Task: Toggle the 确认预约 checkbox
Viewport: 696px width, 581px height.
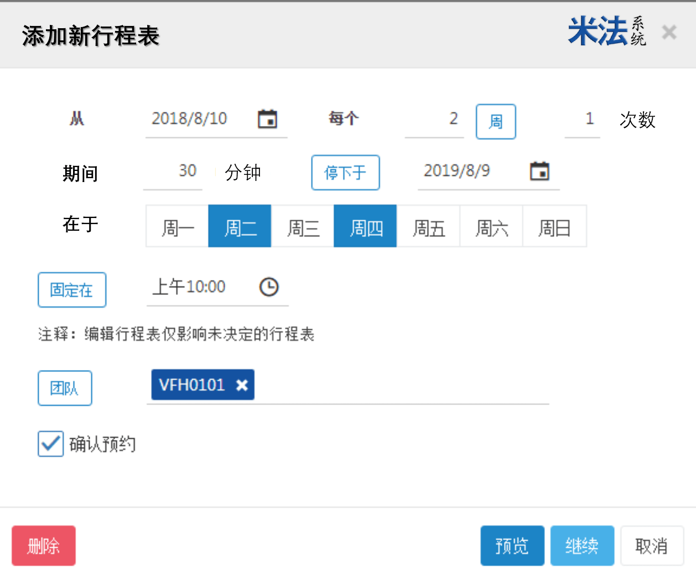Action: click(51, 444)
